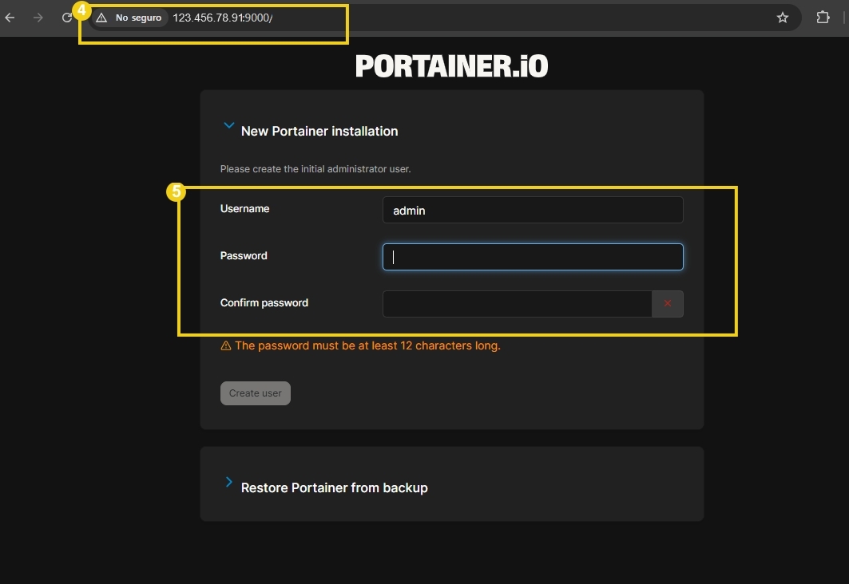Select the URL in the address bar
Viewport: 849px width, 584px height.
click(222, 17)
